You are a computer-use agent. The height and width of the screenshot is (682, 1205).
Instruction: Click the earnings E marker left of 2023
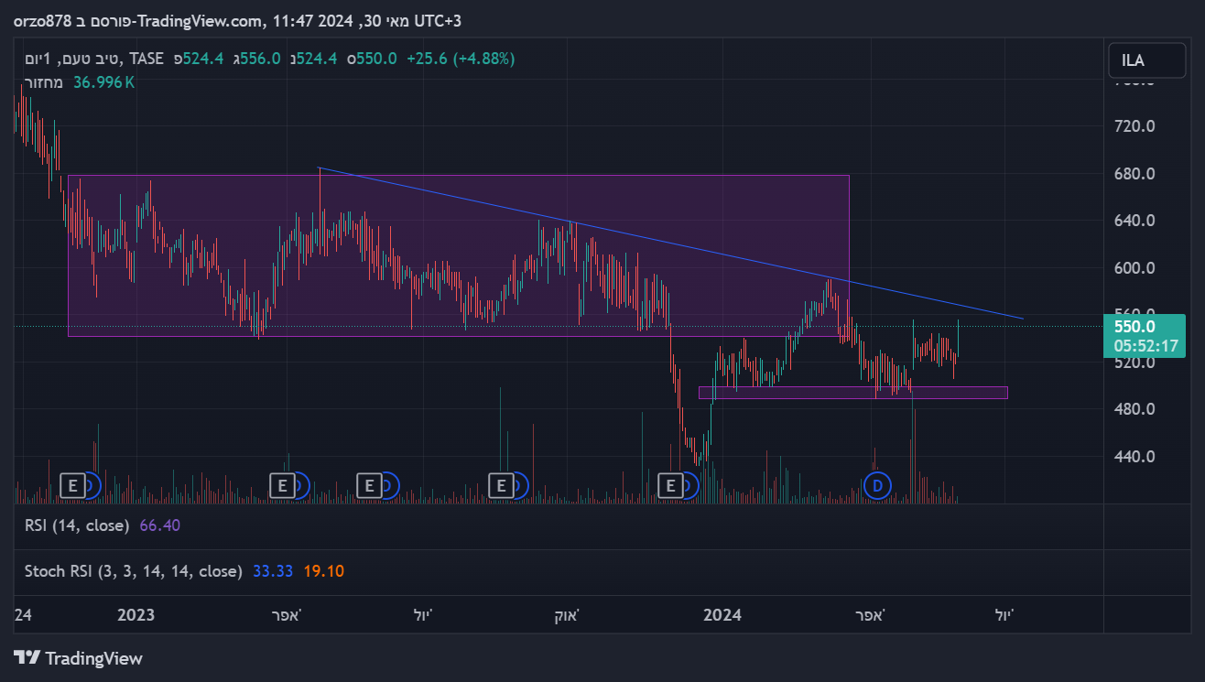[x=72, y=484]
